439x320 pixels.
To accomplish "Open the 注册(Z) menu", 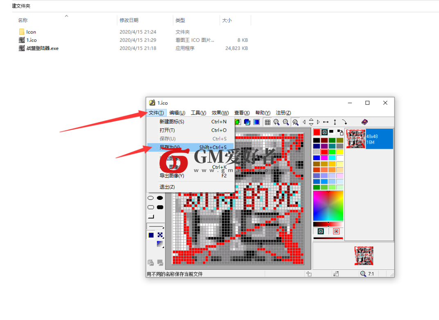I will pos(283,113).
